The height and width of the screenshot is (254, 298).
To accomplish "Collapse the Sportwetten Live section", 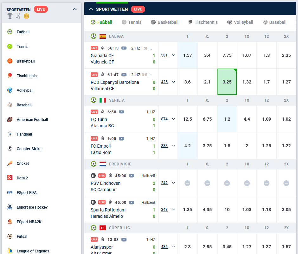I will click(91, 9).
